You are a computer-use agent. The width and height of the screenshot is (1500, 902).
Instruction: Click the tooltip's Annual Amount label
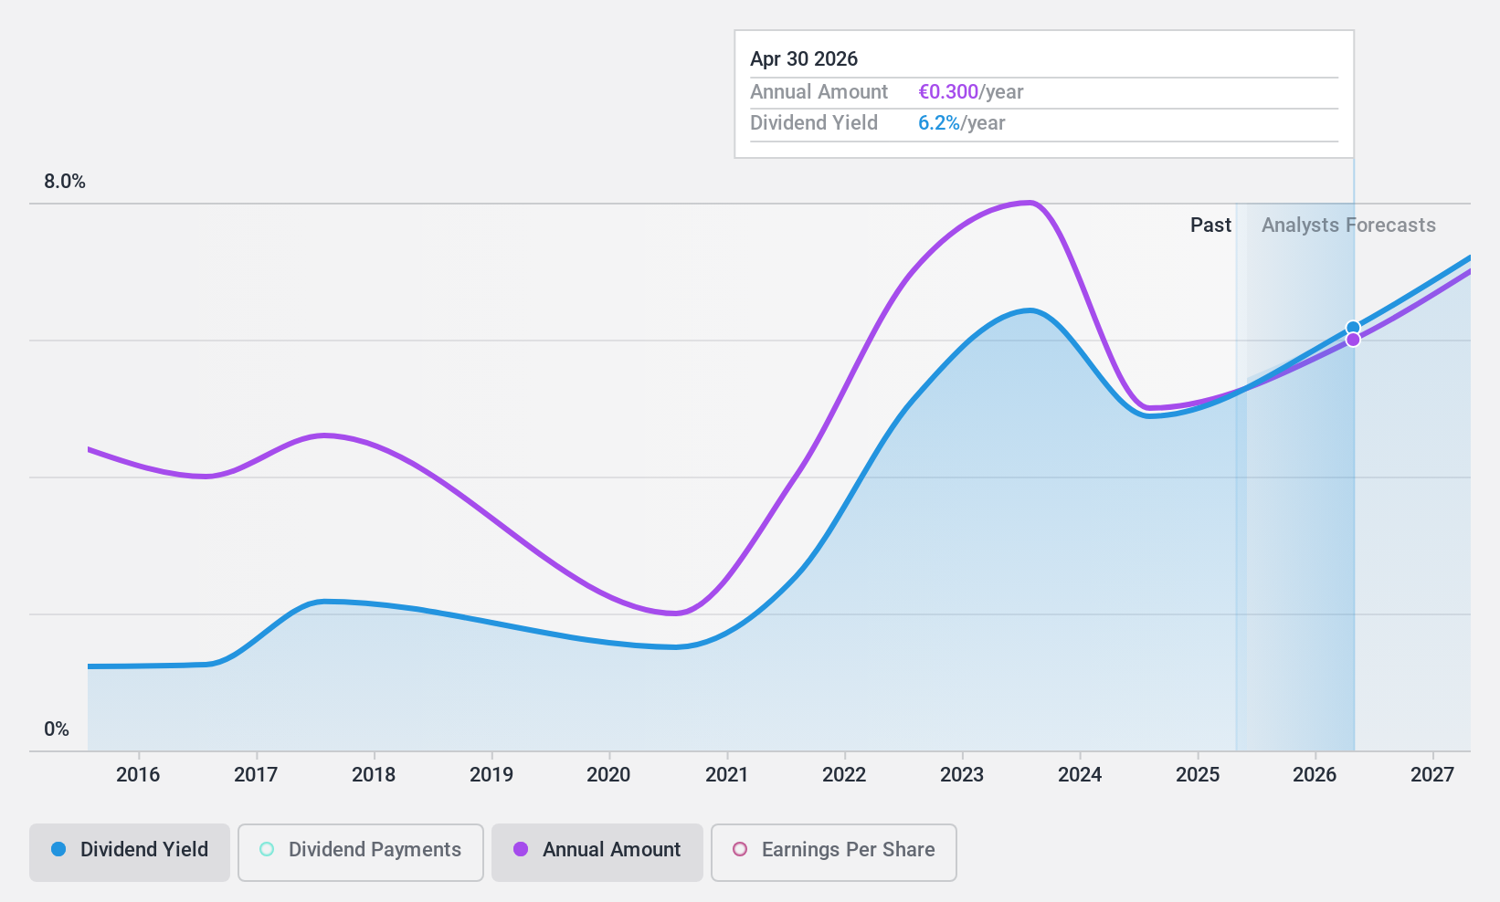click(x=819, y=92)
